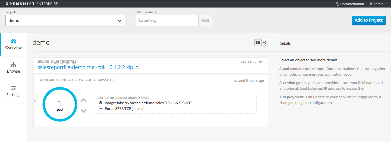Click the image layers icon
Image resolution: width=391 pixels, height=142 pixels.
101,103
